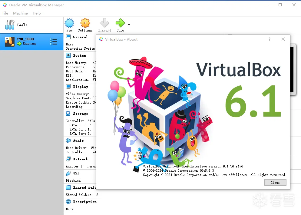Click the 'Recording:' label
This screenshot has height=215, width=301.
point(75,107)
